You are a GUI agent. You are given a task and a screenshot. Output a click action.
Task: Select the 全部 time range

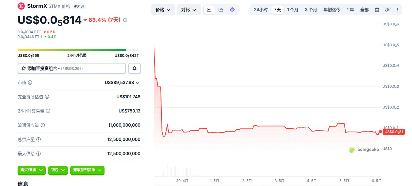364,10
